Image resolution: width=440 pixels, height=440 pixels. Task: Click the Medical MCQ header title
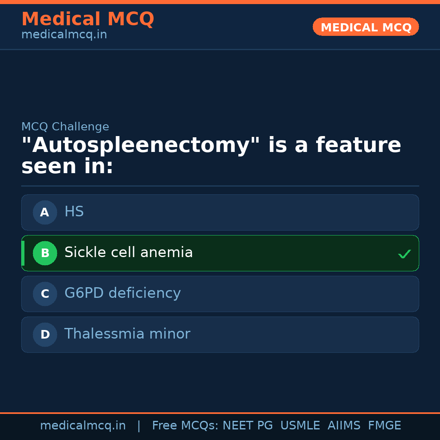[x=88, y=19]
